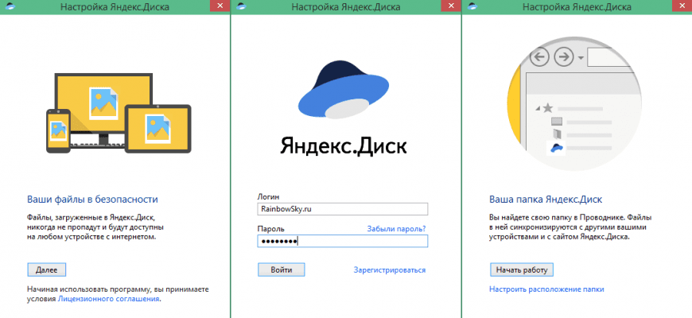Click the Войти button
The image size is (692, 318).
point(281,270)
